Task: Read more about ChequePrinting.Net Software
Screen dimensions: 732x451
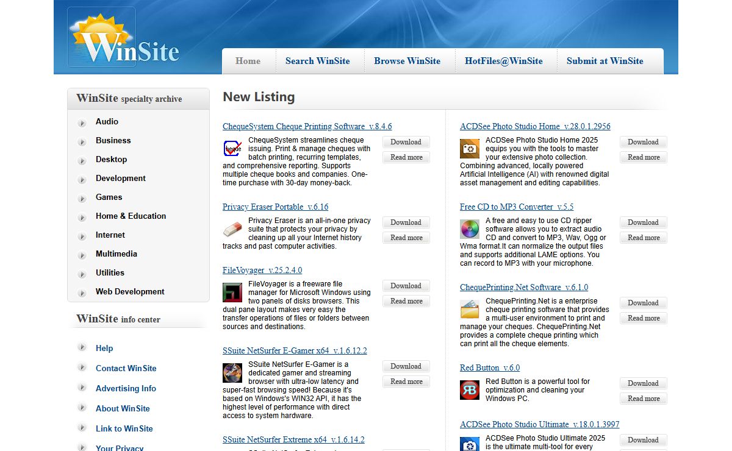Action: point(644,318)
